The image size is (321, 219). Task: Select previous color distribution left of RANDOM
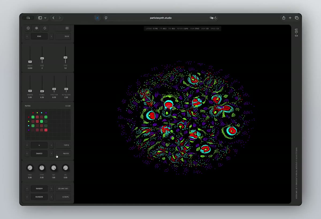[x=27, y=188]
